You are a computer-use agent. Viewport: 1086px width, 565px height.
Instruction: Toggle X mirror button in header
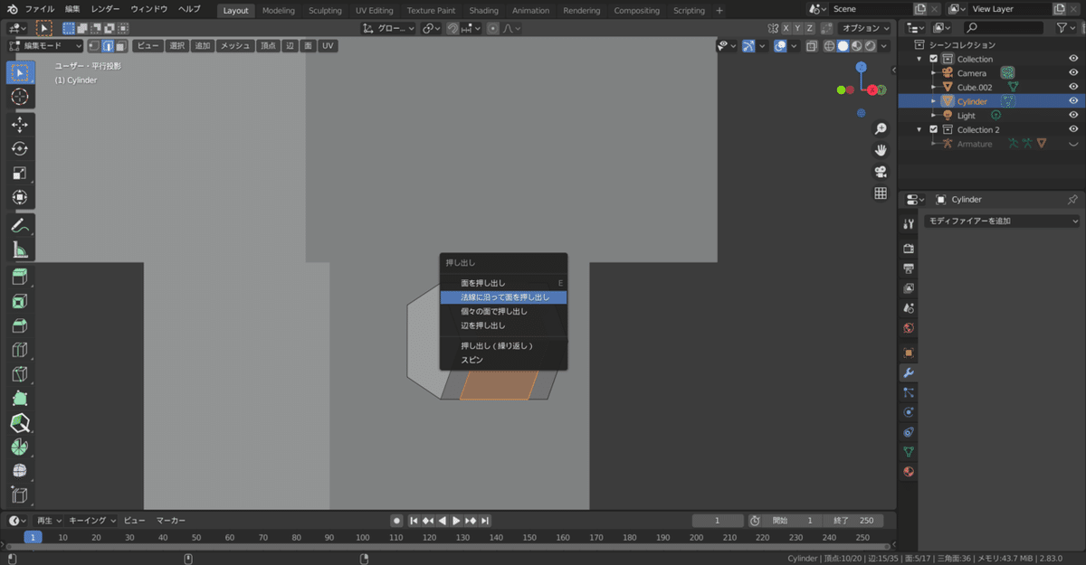pyautogui.click(x=786, y=29)
